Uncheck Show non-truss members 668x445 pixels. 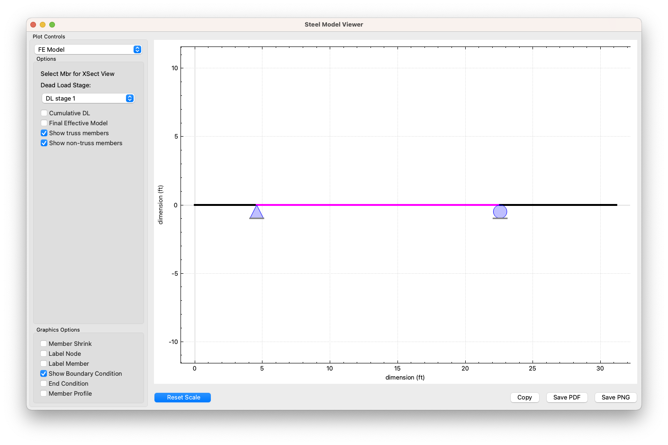tap(44, 143)
